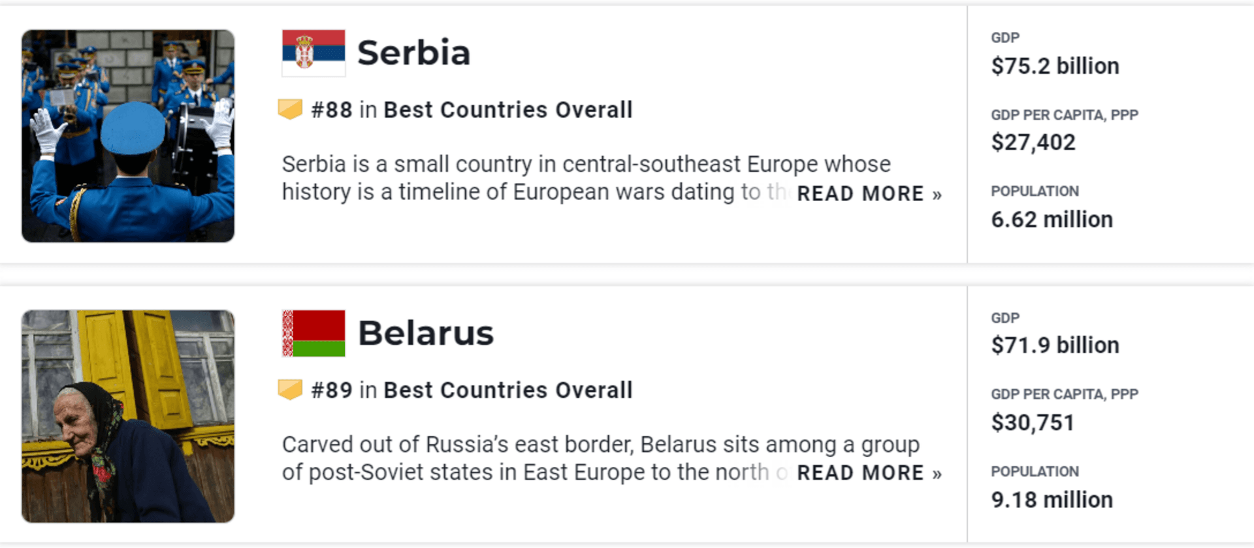Click the red-white double cross on Belarus flag
Image resolution: width=1254 pixels, height=548 pixels.
(x=288, y=332)
